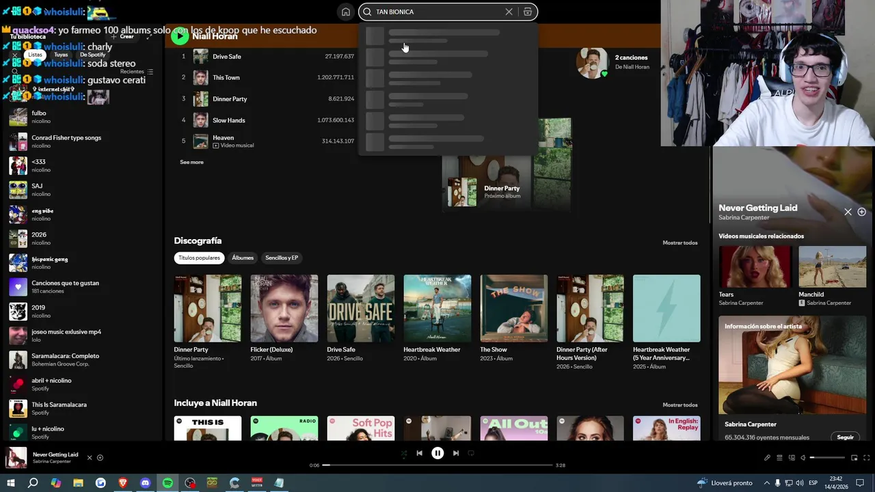Add Never Getting Laid to library in player bar

coord(100,458)
